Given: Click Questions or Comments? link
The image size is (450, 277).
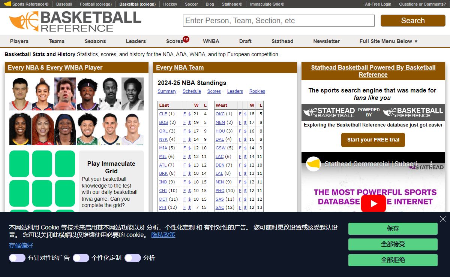Looking at the screenshot, I should tap(422, 4).
